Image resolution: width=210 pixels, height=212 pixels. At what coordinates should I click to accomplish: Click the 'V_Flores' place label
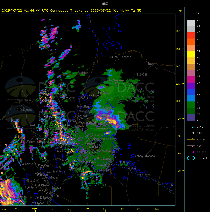pos(38,203)
